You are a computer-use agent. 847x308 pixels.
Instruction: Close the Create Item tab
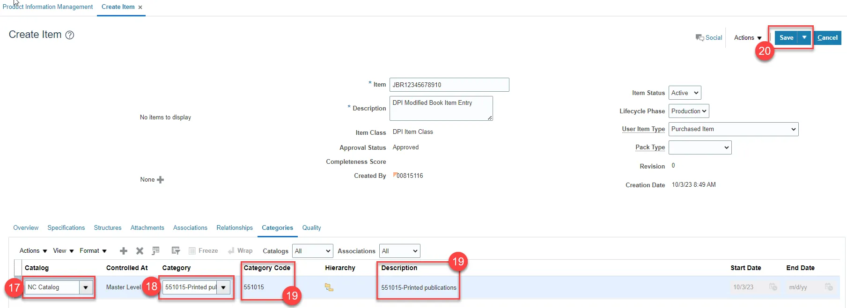tap(140, 7)
